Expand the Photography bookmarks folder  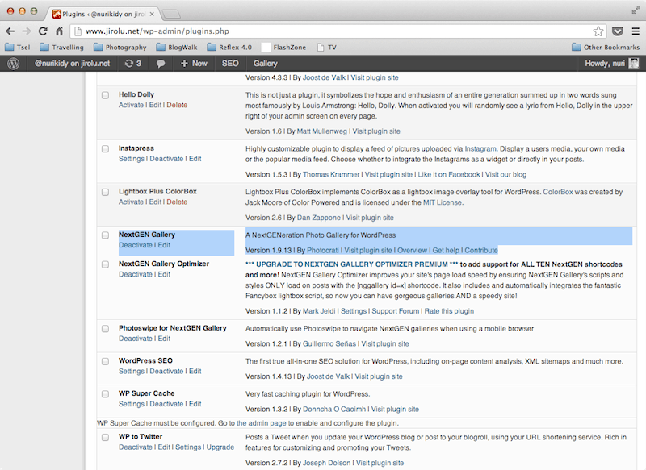(119, 48)
